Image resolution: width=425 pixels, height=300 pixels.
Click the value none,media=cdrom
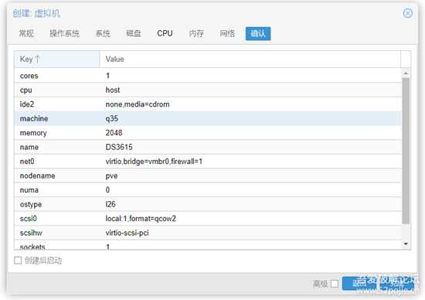pos(138,104)
